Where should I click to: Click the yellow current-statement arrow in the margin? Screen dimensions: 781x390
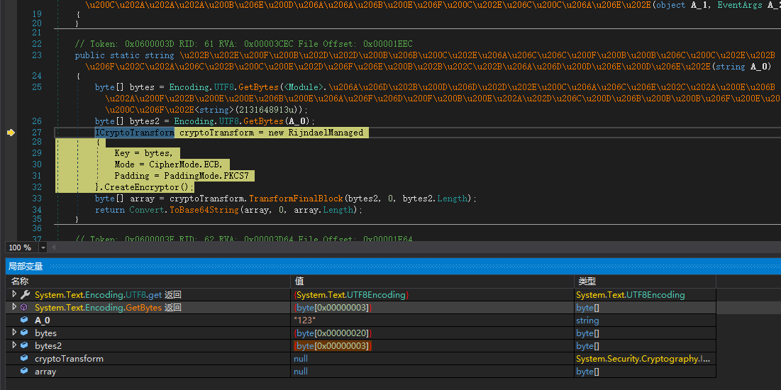[x=11, y=133]
